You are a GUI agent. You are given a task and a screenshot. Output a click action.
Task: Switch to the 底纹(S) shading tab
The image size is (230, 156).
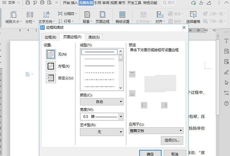(94, 37)
